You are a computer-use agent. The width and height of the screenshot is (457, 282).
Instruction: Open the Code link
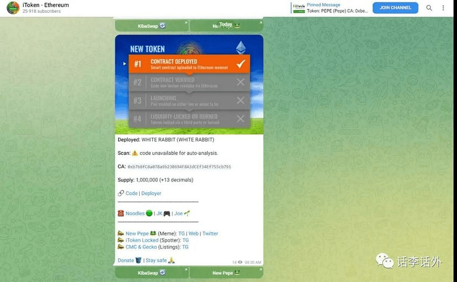131,193
